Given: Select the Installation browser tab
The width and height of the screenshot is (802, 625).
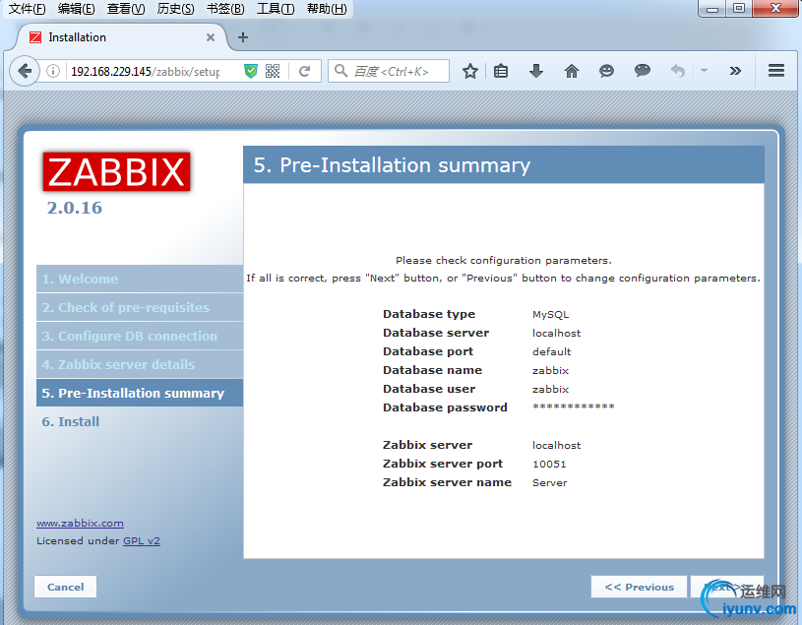Looking at the screenshot, I should 123,37.
